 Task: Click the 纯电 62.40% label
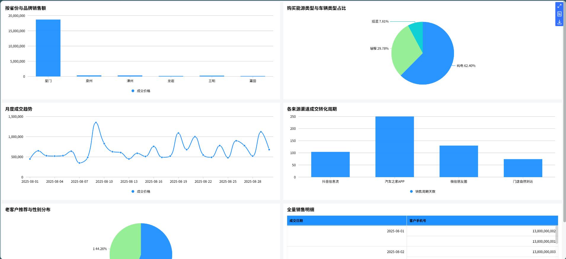point(466,66)
